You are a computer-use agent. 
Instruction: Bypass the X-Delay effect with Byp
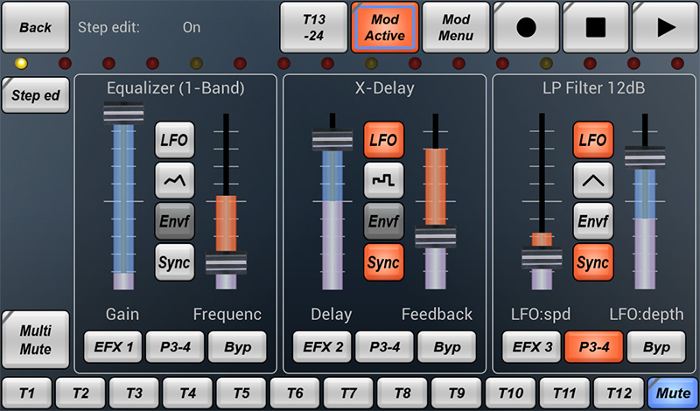pyautogui.click(x=447, y=347)
